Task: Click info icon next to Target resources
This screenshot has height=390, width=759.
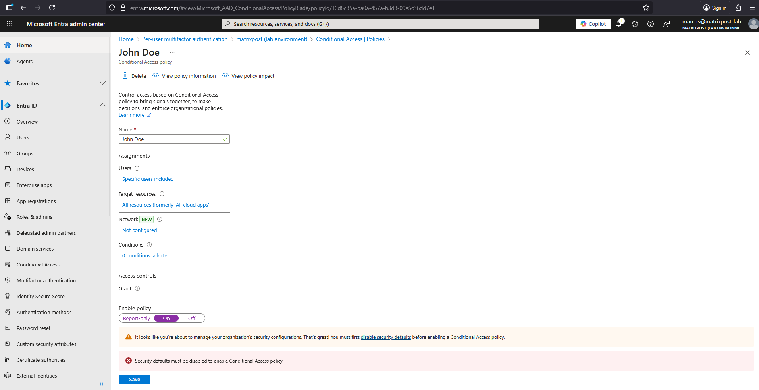Action: click(x=162, y=194)
